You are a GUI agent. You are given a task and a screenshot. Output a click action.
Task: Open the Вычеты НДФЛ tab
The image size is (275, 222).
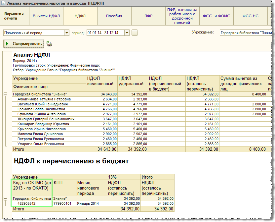coord(46,16)
